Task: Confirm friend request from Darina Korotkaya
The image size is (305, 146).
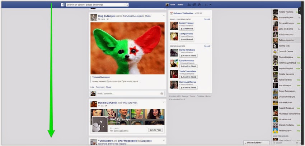Action: [x=188, y=56]
